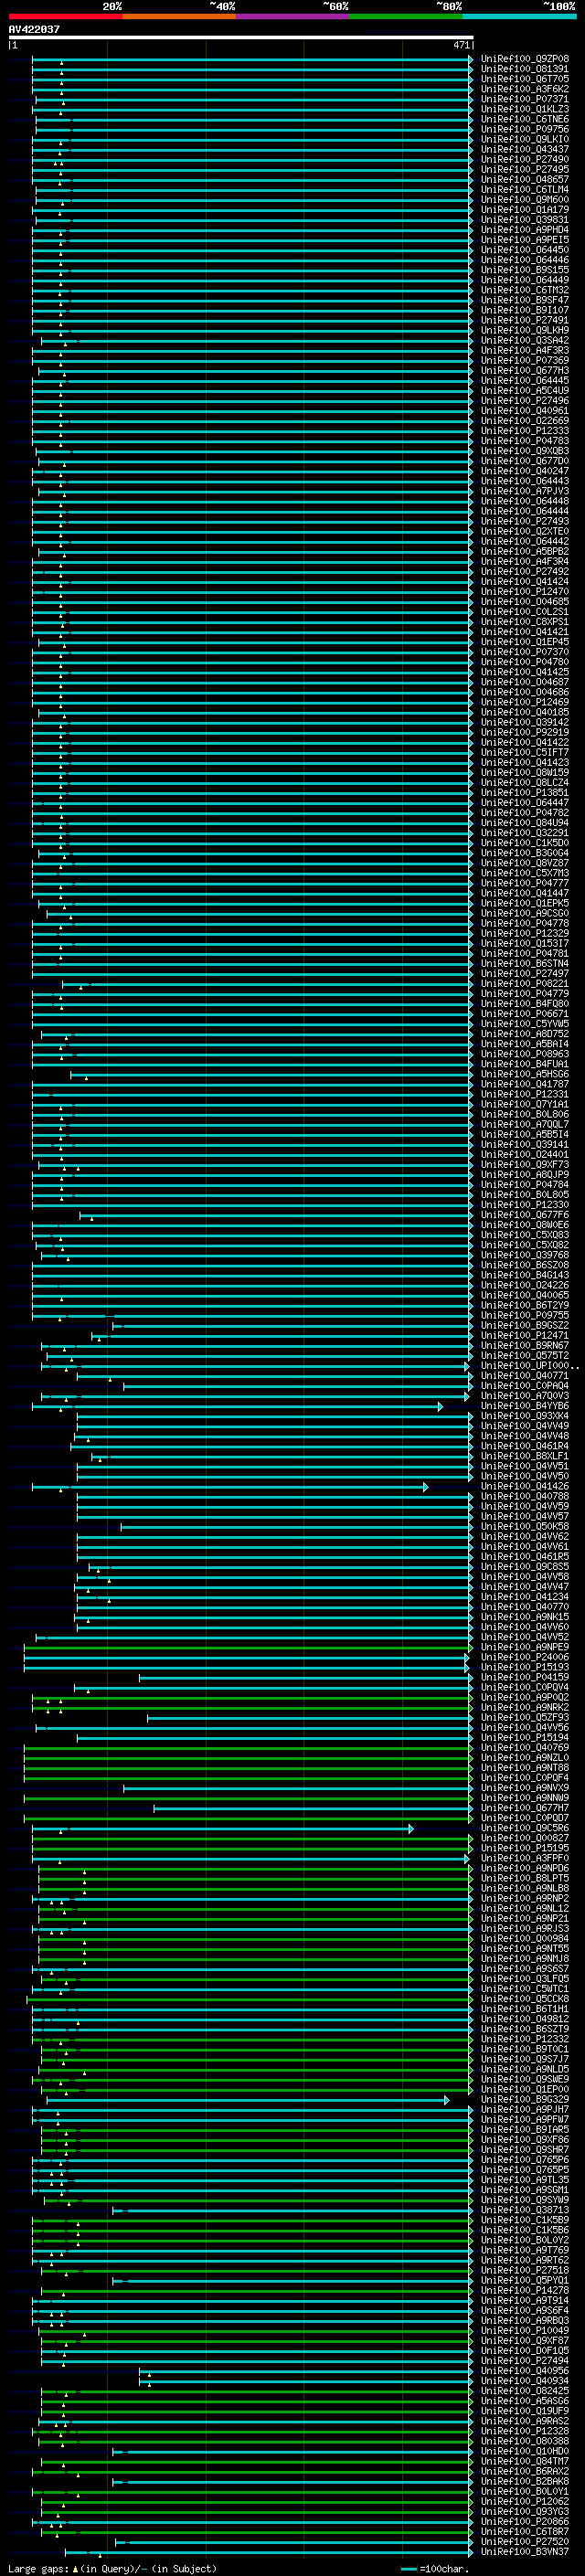Open hit UniRef100_C6TNE6
Viewport: 585px width, 2576px height.
coord(525,119)
